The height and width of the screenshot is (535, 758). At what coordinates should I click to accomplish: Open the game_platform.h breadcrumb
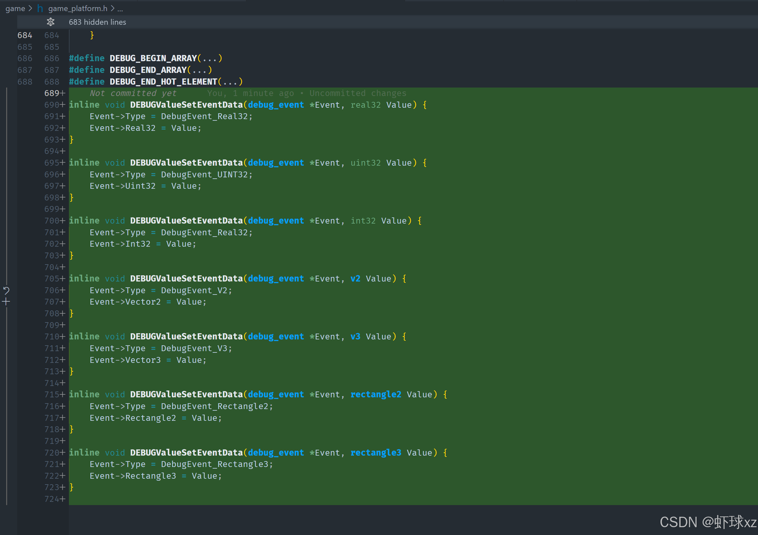click(78, 8)
